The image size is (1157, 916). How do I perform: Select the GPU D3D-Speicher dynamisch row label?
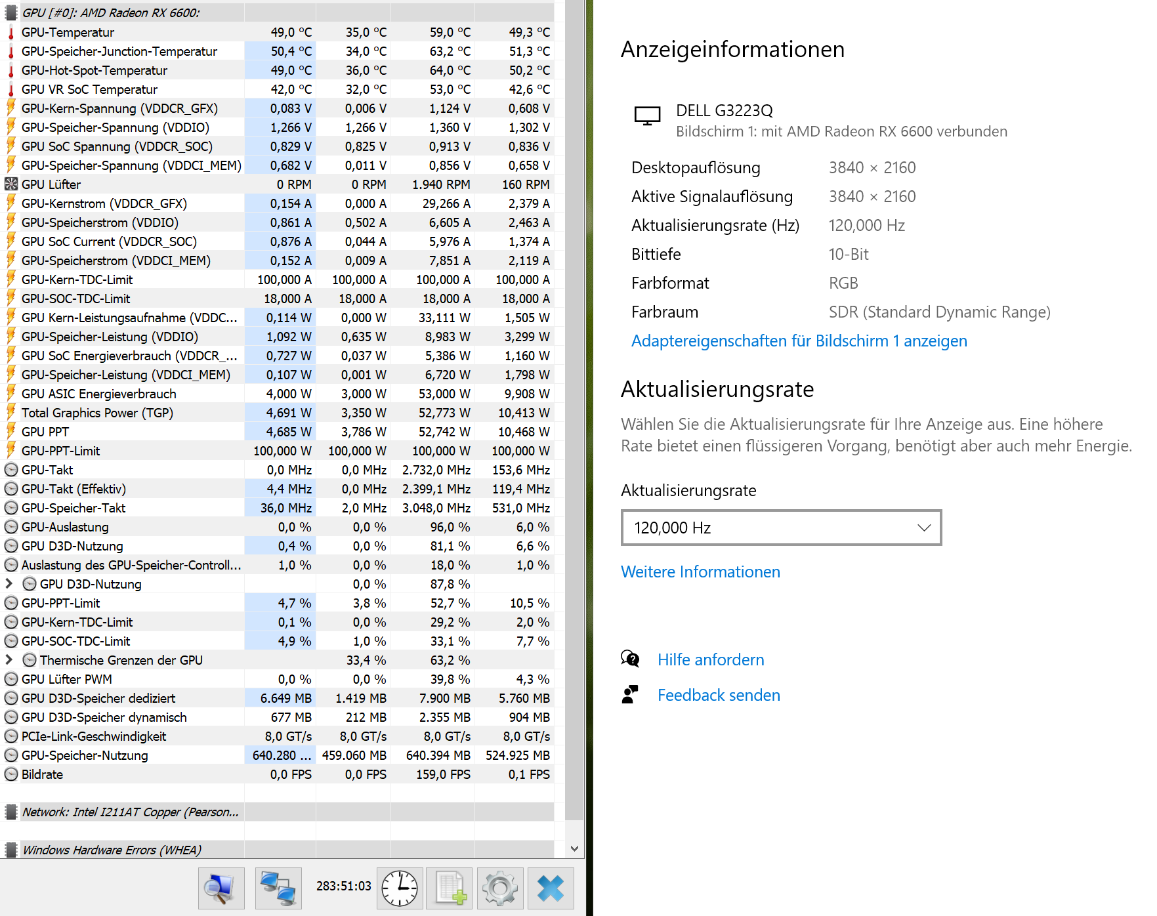coord(104,717)
